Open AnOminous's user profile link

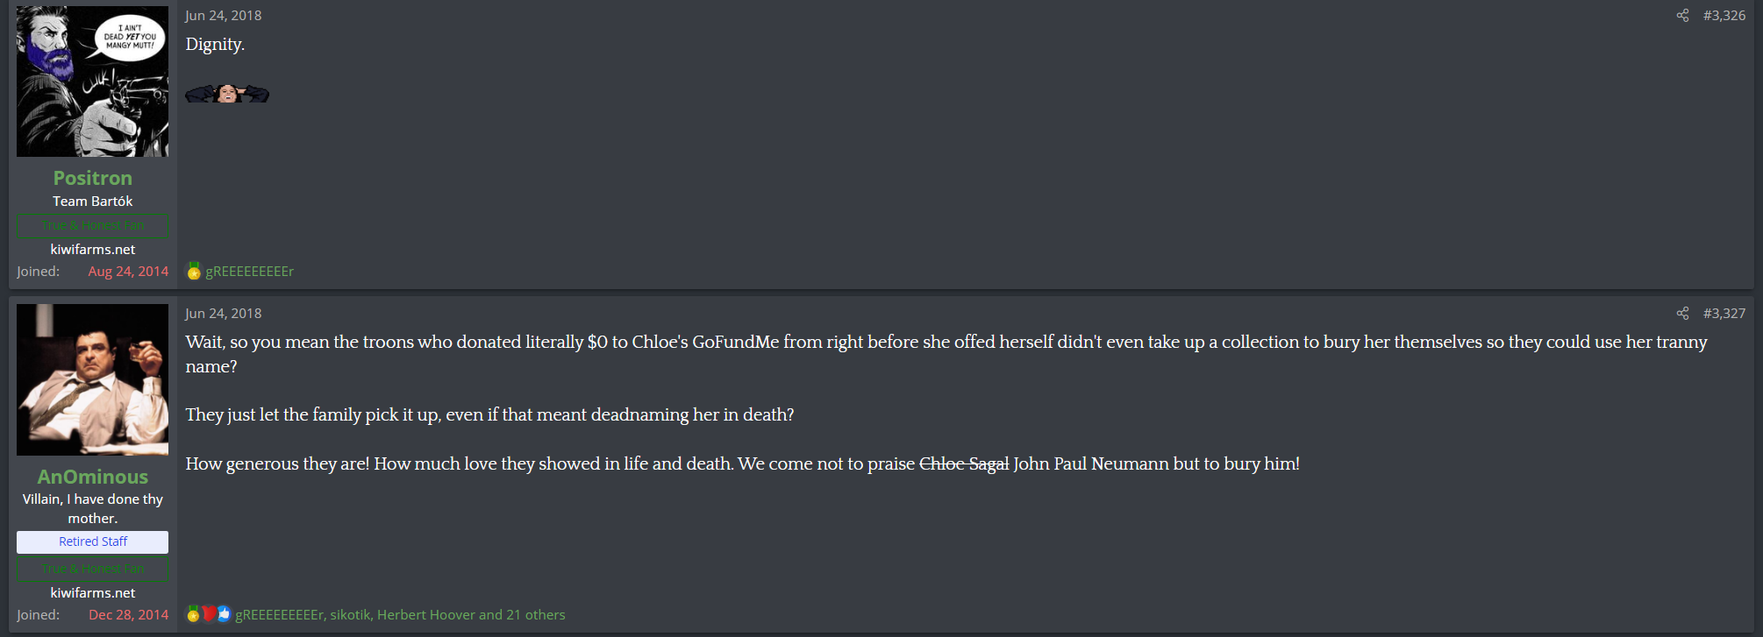[92, 477]
